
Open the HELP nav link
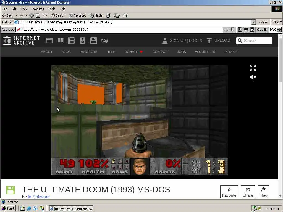[111, 52]
